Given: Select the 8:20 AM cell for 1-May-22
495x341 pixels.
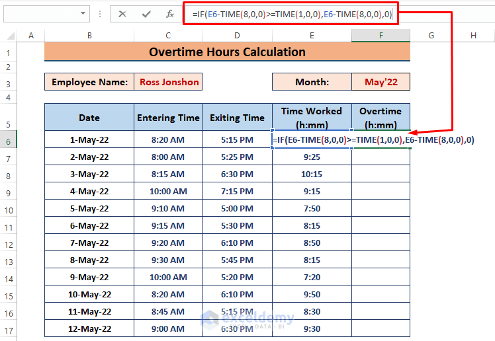Looking at the screenshot, I should point(168,139).
